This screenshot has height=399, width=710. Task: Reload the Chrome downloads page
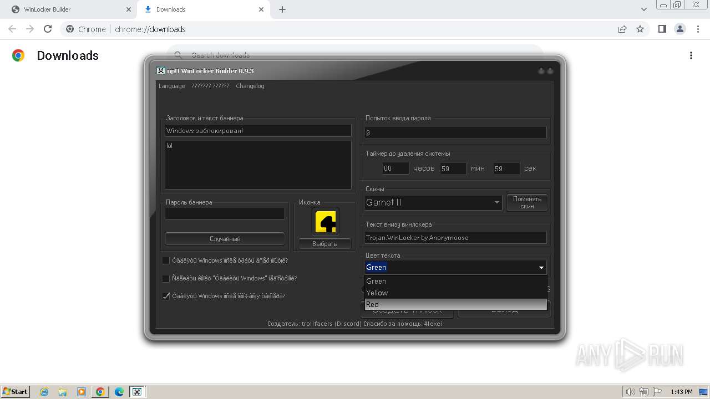tap(48, 29)
